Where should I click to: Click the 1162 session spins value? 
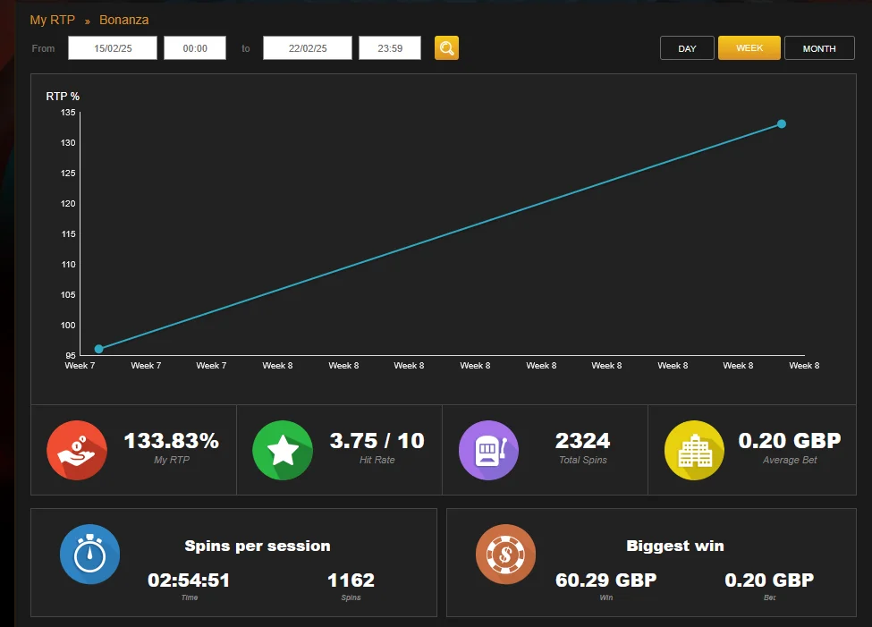[351, 580]
